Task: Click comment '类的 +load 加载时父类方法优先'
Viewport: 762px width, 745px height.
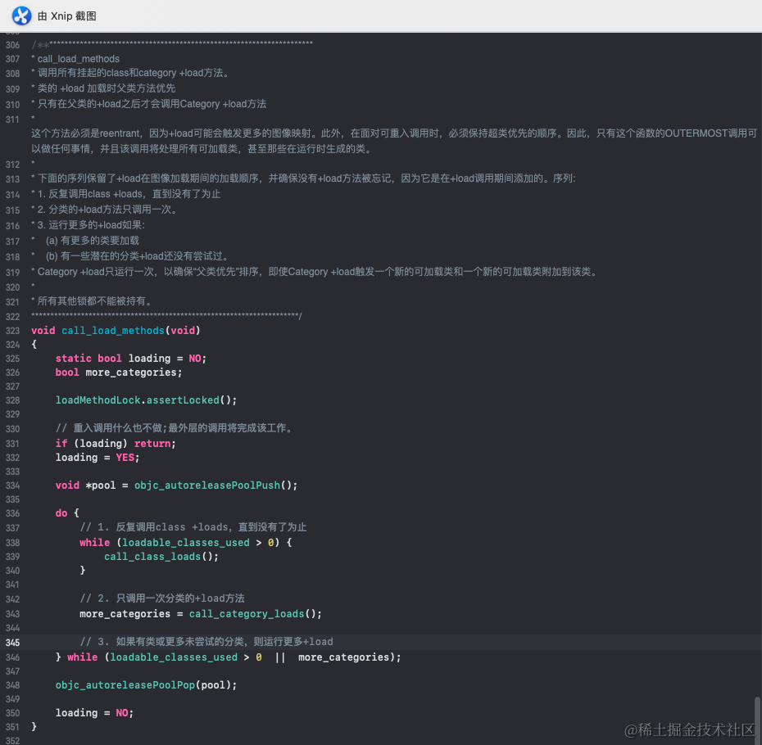Action: point(107,88)
